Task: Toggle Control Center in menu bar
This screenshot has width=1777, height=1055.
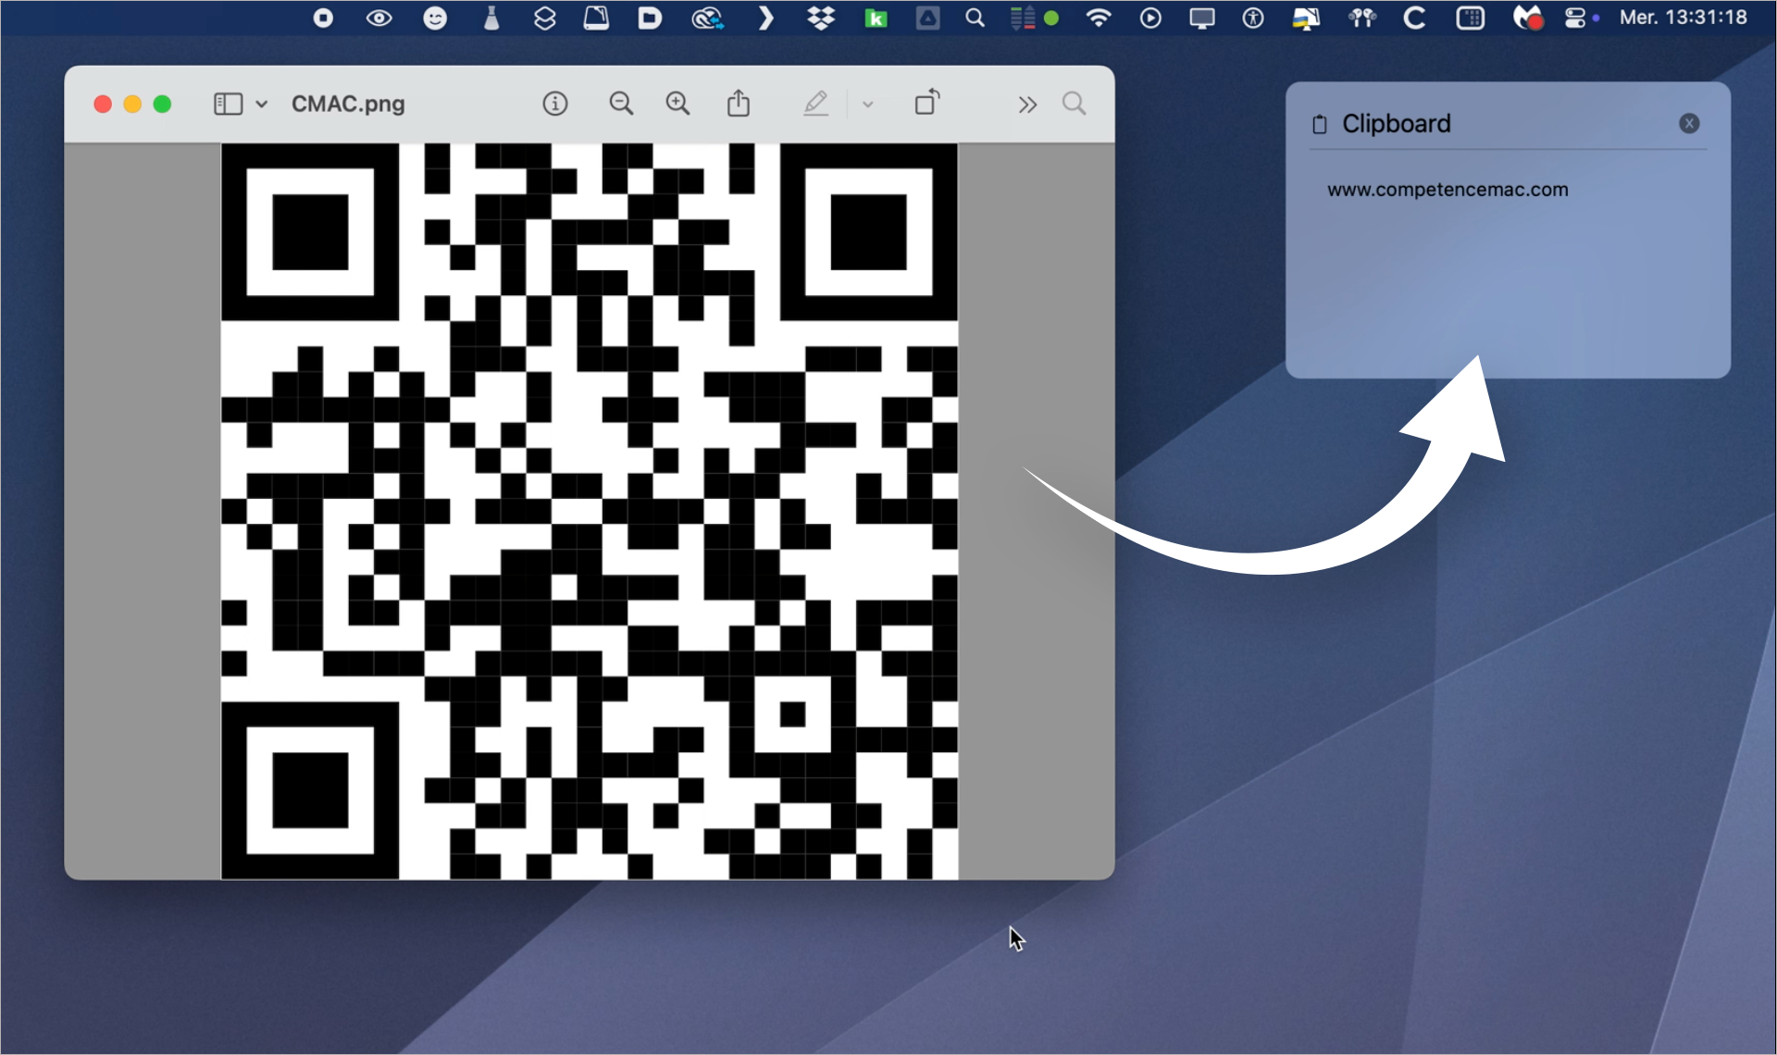Action: (1575, 18)
